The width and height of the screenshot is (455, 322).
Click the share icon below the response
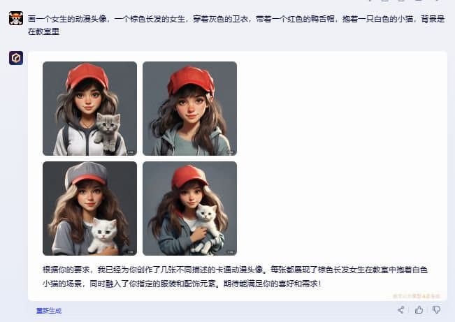pyautogui.click(x=401, y=310)
